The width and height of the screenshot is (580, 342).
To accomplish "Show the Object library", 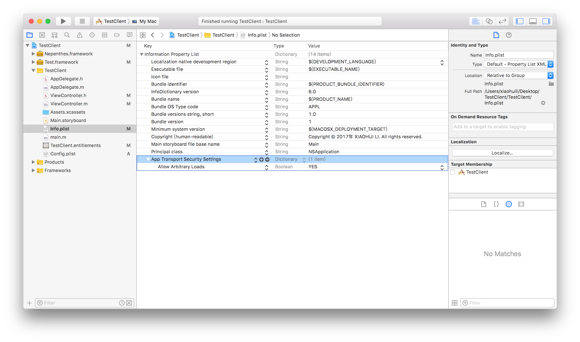I will point(509,204).
